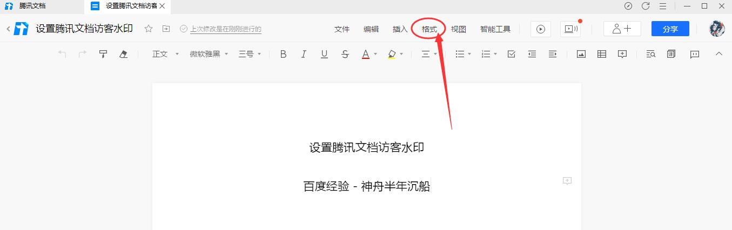Toggle bold formatting
Viewport: 732px width, 230px height.
(283, 54)
